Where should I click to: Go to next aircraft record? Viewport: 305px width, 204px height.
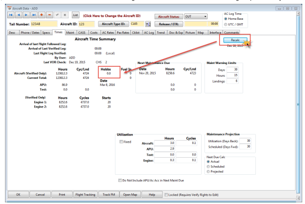tap(26, 15)
